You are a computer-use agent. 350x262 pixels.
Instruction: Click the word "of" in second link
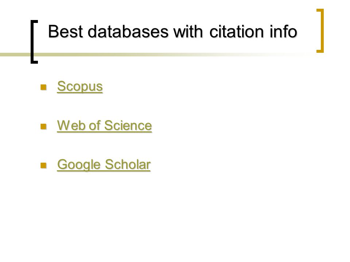point(94,126)
